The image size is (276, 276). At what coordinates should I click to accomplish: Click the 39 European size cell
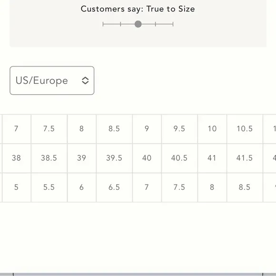tap(82, 158)
